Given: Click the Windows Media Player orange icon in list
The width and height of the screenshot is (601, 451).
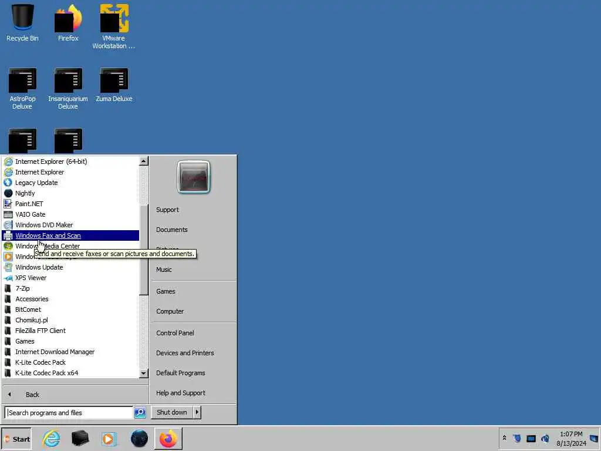Looking at the screenshot, I should coord(8,257).
